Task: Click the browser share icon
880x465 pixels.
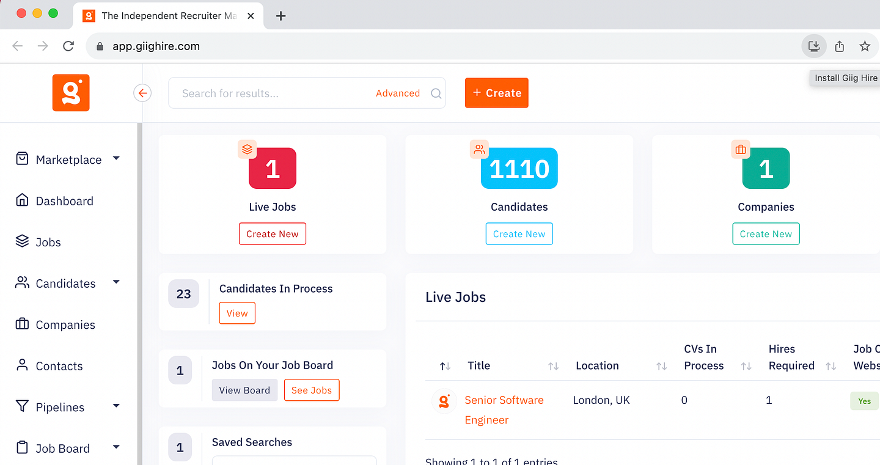Action: click(x=840, y=46)
